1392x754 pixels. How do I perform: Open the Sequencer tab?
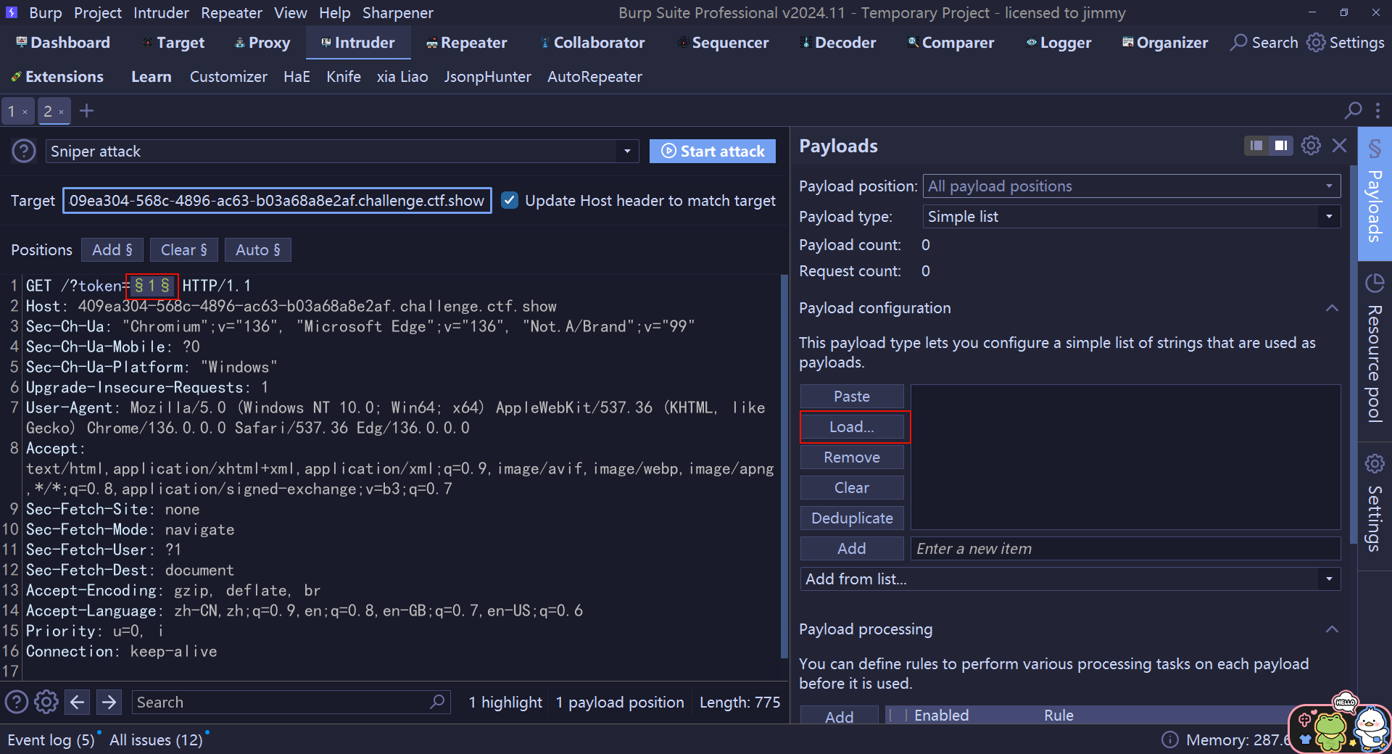[x=723, y=43]
